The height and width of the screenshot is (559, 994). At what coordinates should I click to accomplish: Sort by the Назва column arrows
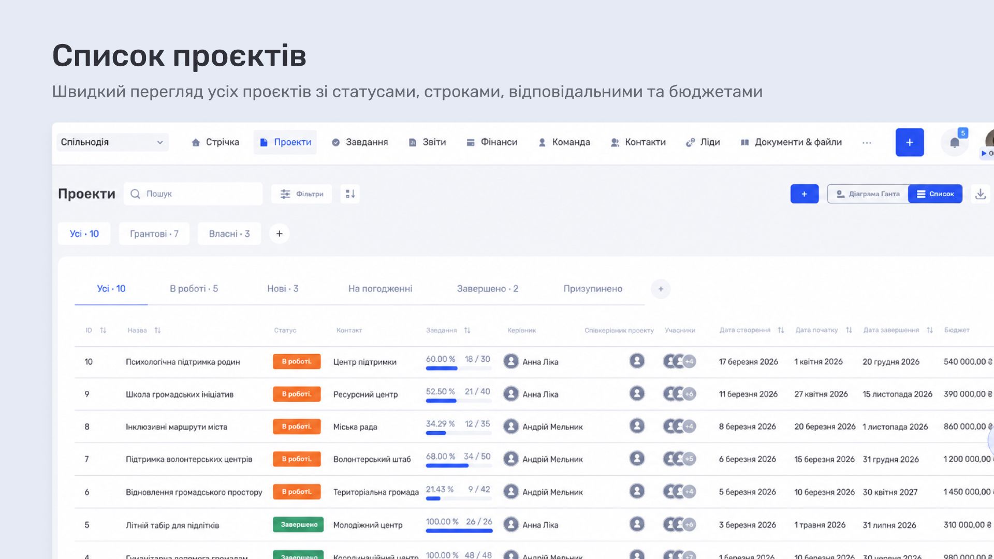(157, 330)
